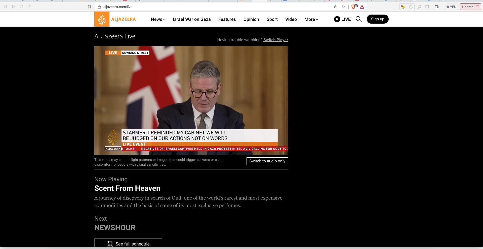Image resolution: width=483 pixels, height=249 pixels.
Task: Reload the page with the refresh icon
Action: (22, 7)
